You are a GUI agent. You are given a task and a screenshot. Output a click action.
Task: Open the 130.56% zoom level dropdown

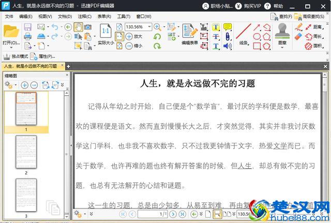coord(149,27)
